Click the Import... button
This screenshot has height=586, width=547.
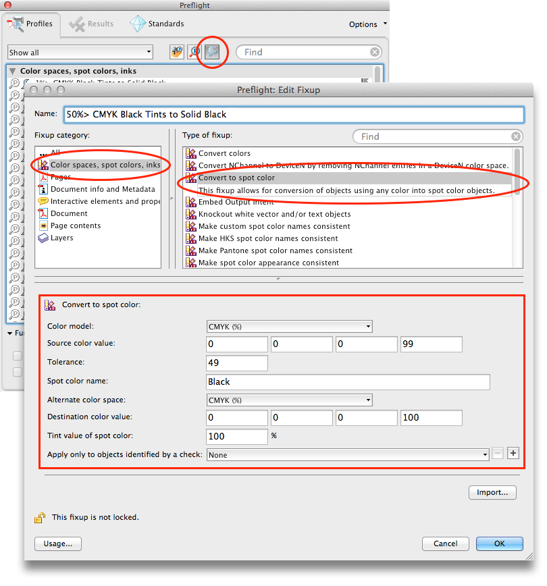pos(492,493)
